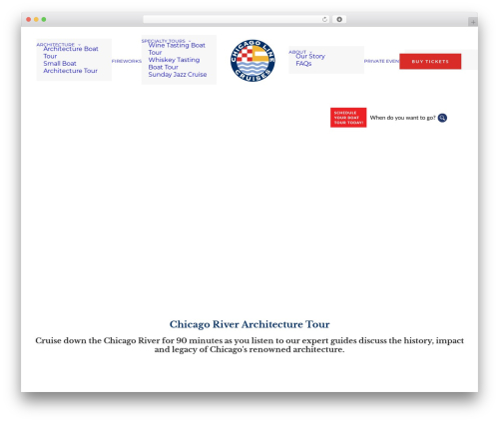Click Schedule Your Boat Tour Today button
Screen dimensions: 499x422
[348, 118]
